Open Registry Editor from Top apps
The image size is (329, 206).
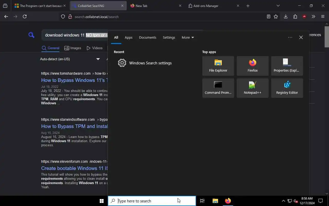(287, 88)
